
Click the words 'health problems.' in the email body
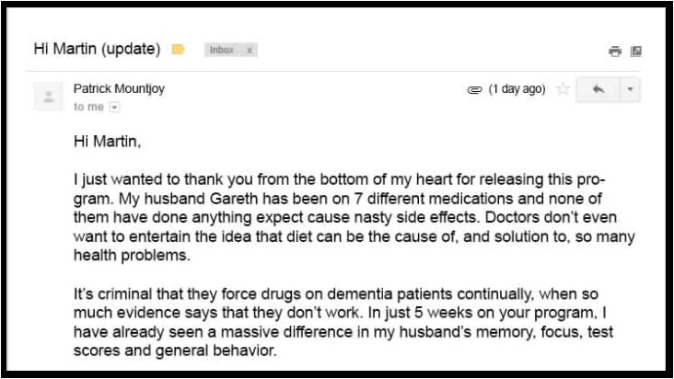[x=132, y=256]
